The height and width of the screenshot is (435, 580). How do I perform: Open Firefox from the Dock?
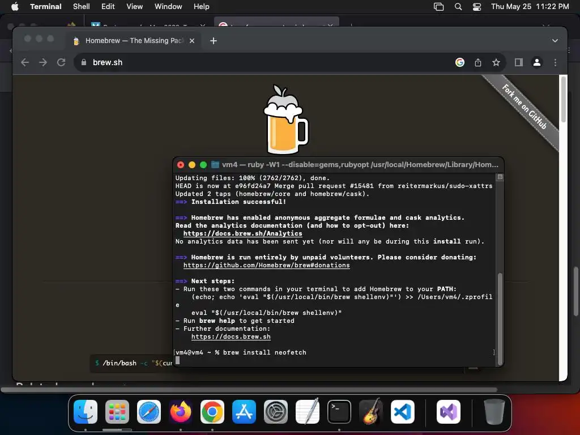click(x=181, y=412)
